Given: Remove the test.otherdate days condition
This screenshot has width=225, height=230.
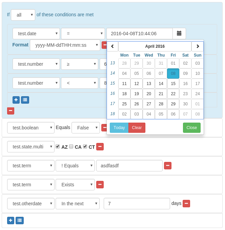Looking at the screenshot, I should 186,204.
